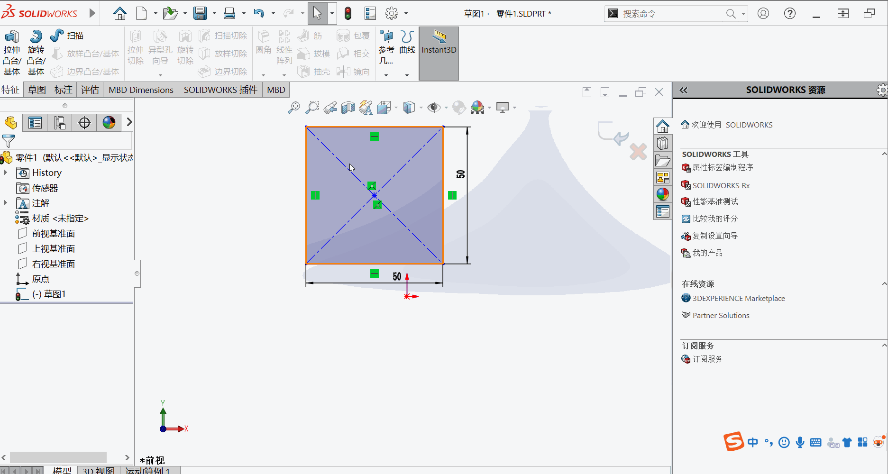The height and width of the screenshot is (474, 888).
Task: Open Design Library icon in task pane
Action: pos(663,143)
